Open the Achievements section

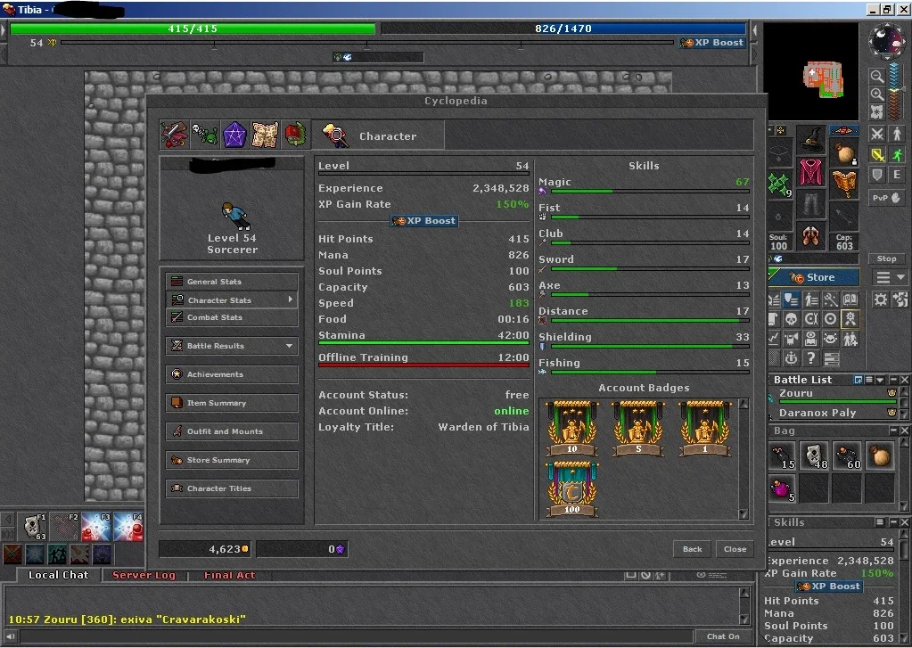coord(232,374)
